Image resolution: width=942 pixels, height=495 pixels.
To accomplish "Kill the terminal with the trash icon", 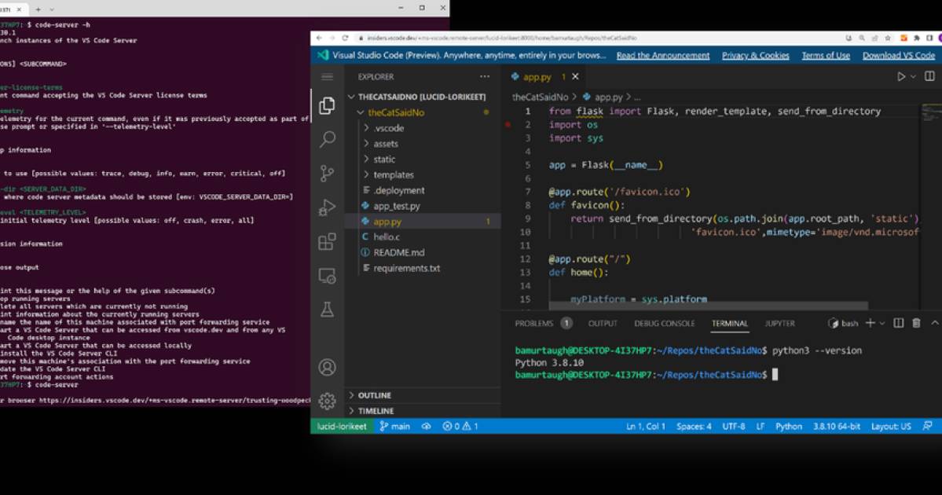I will pyautogui.click(x=917, y=324).
